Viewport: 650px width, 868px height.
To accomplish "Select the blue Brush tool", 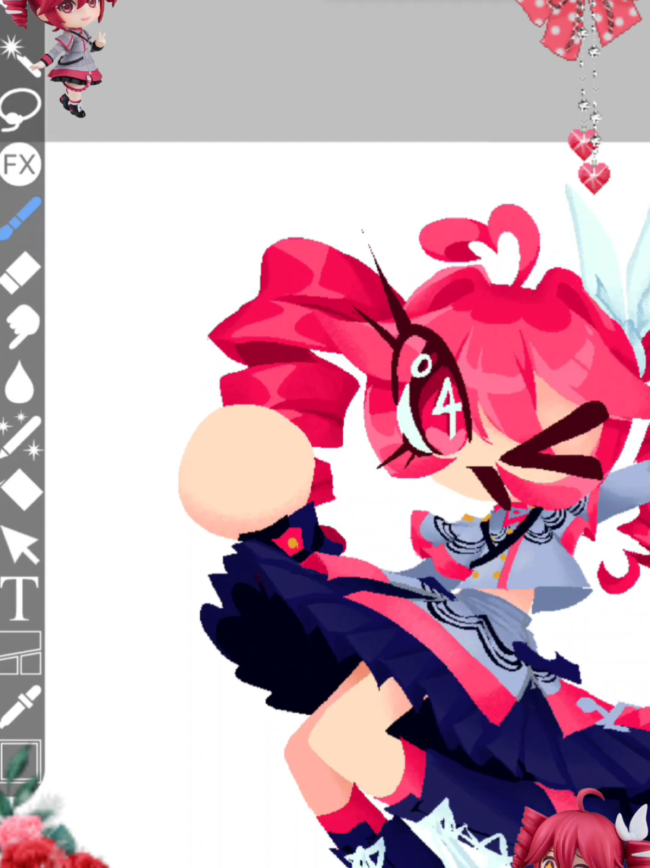I will coord(20,218).
